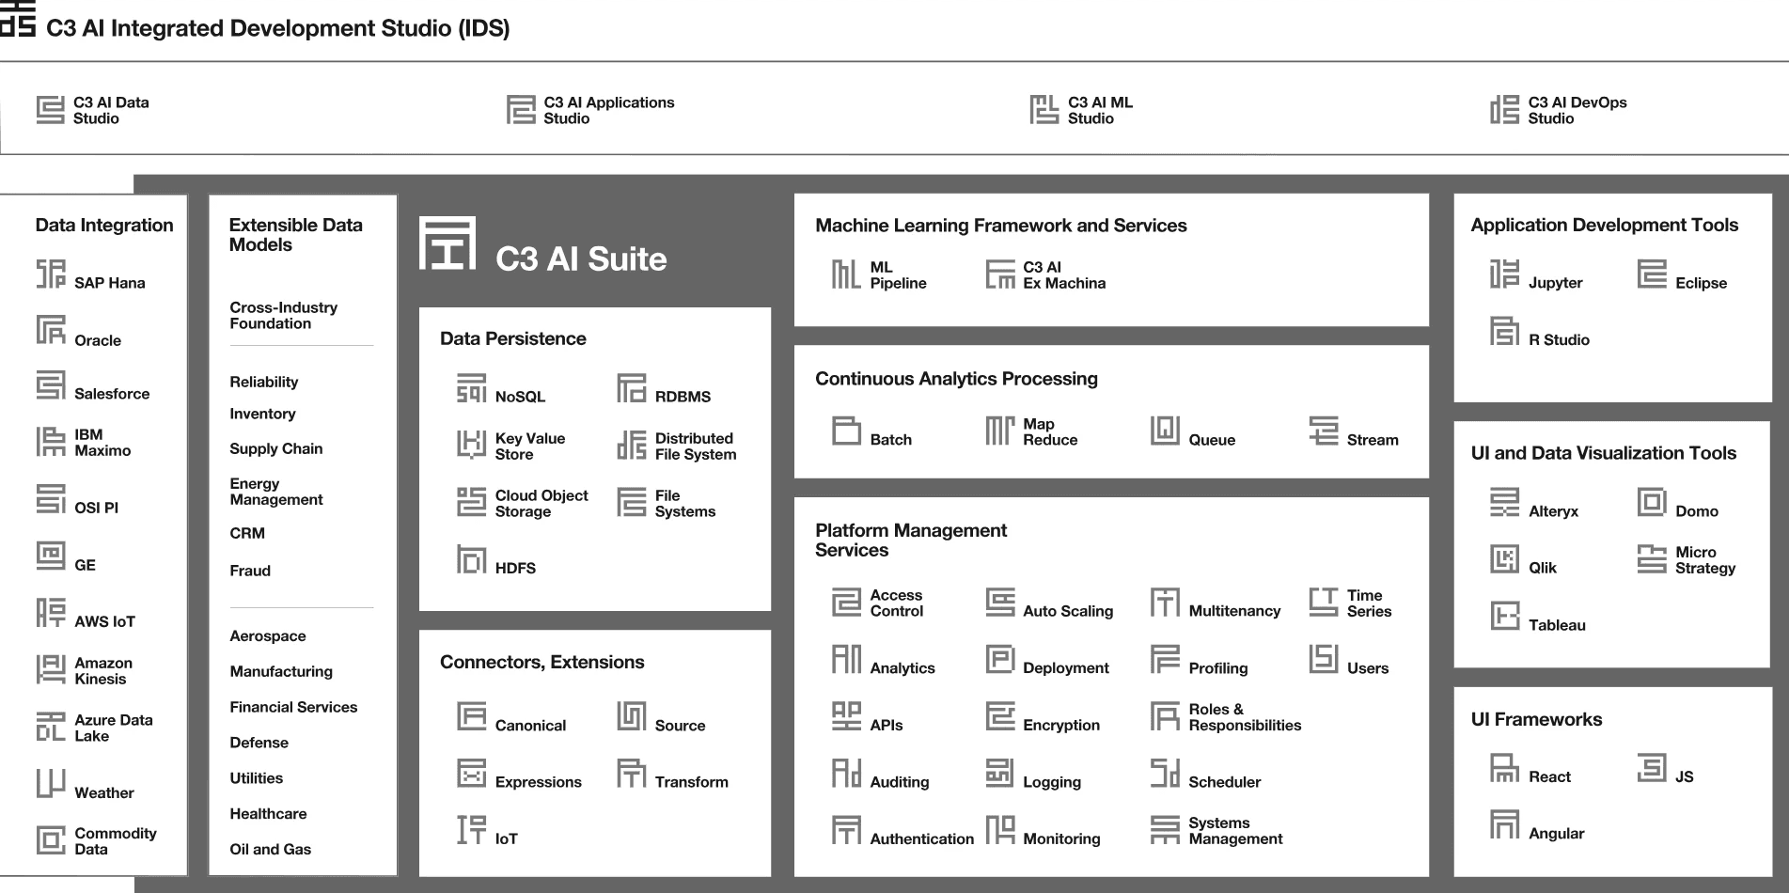Select the Oracle icon under Data Integration

pos(51,331)
